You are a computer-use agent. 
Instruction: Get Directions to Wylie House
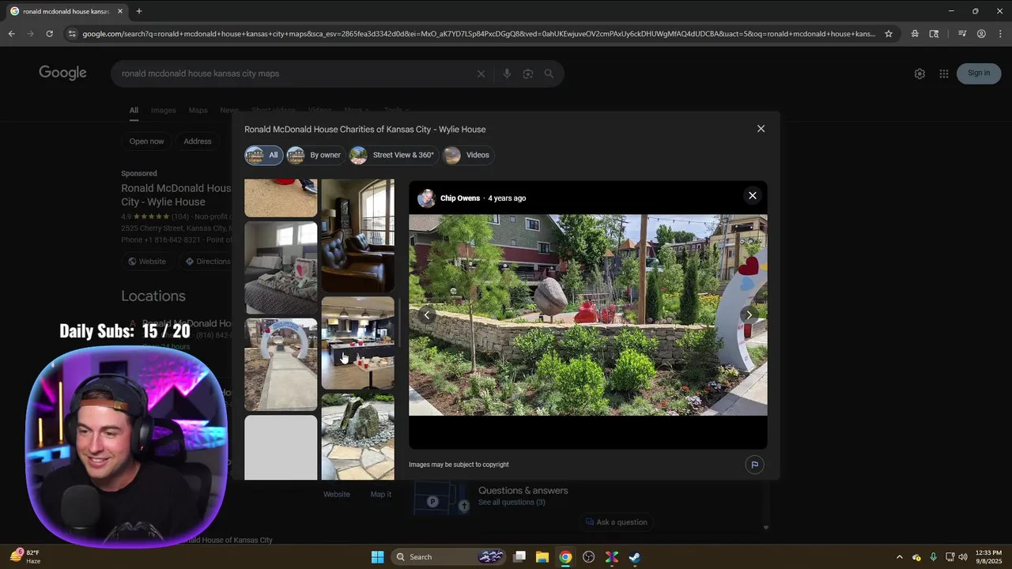206,262
